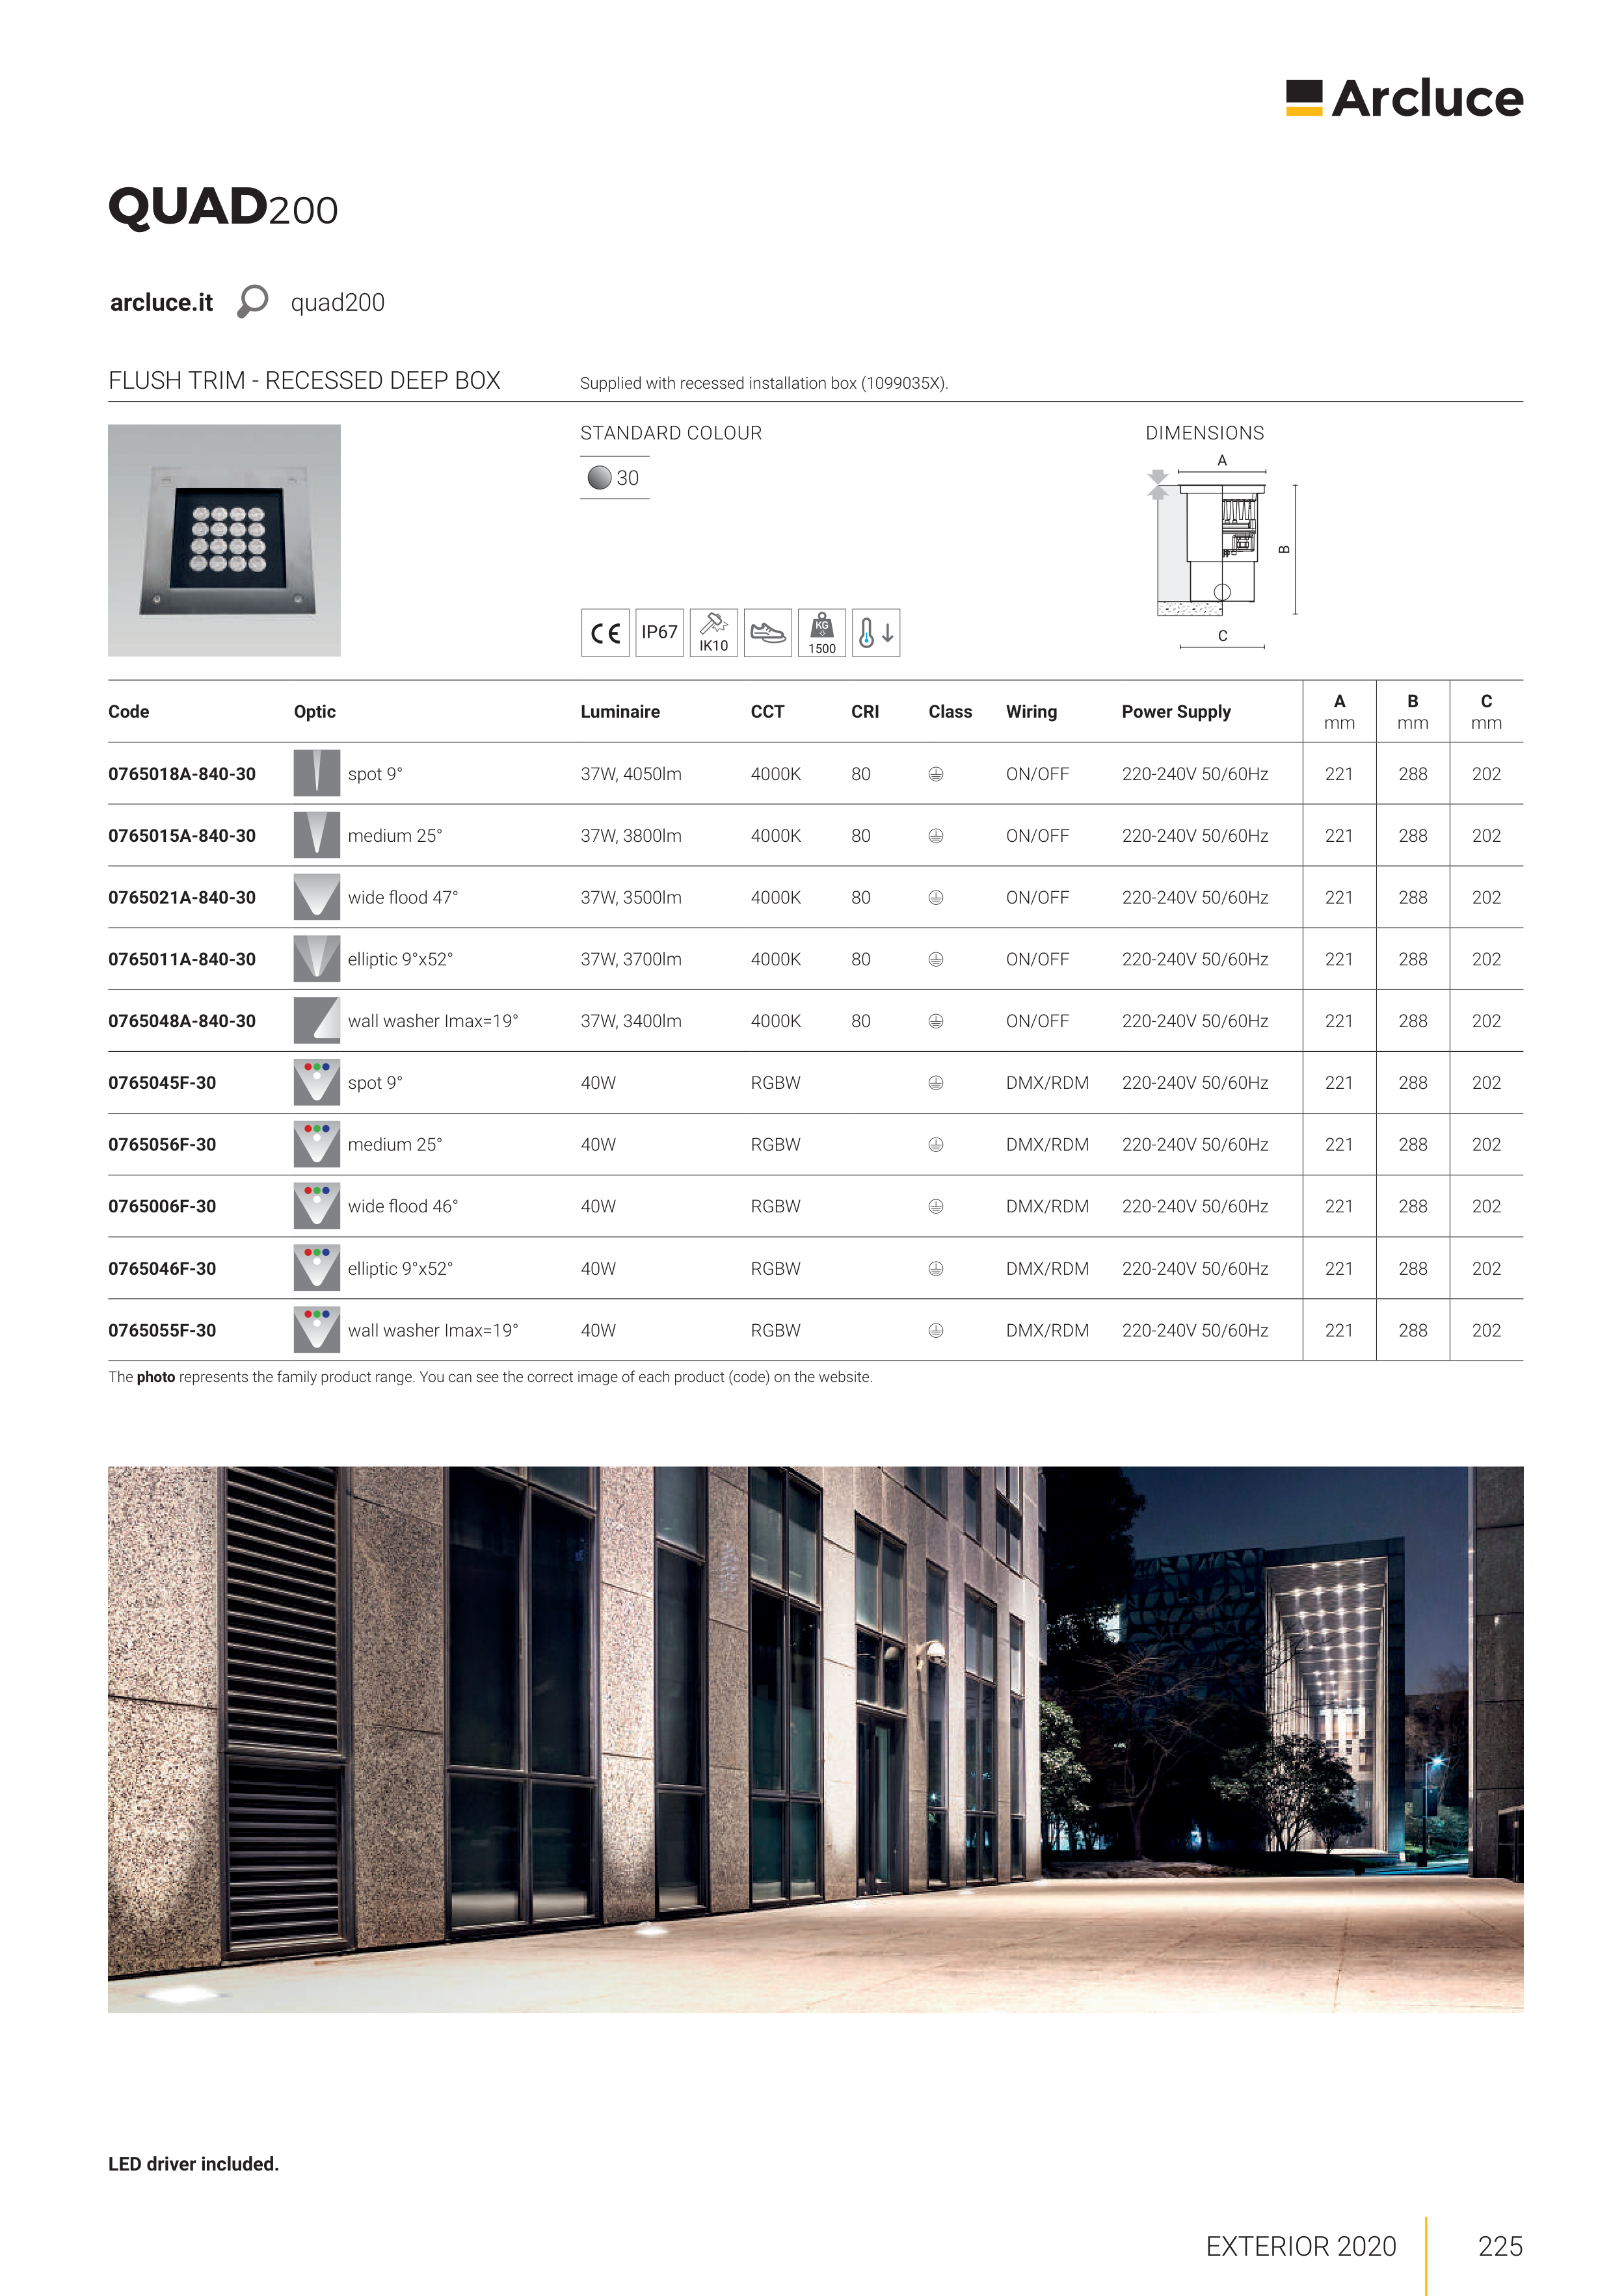
Task: Click the RGBW spot 9° optic icon
Action: tap(316, 1082)
